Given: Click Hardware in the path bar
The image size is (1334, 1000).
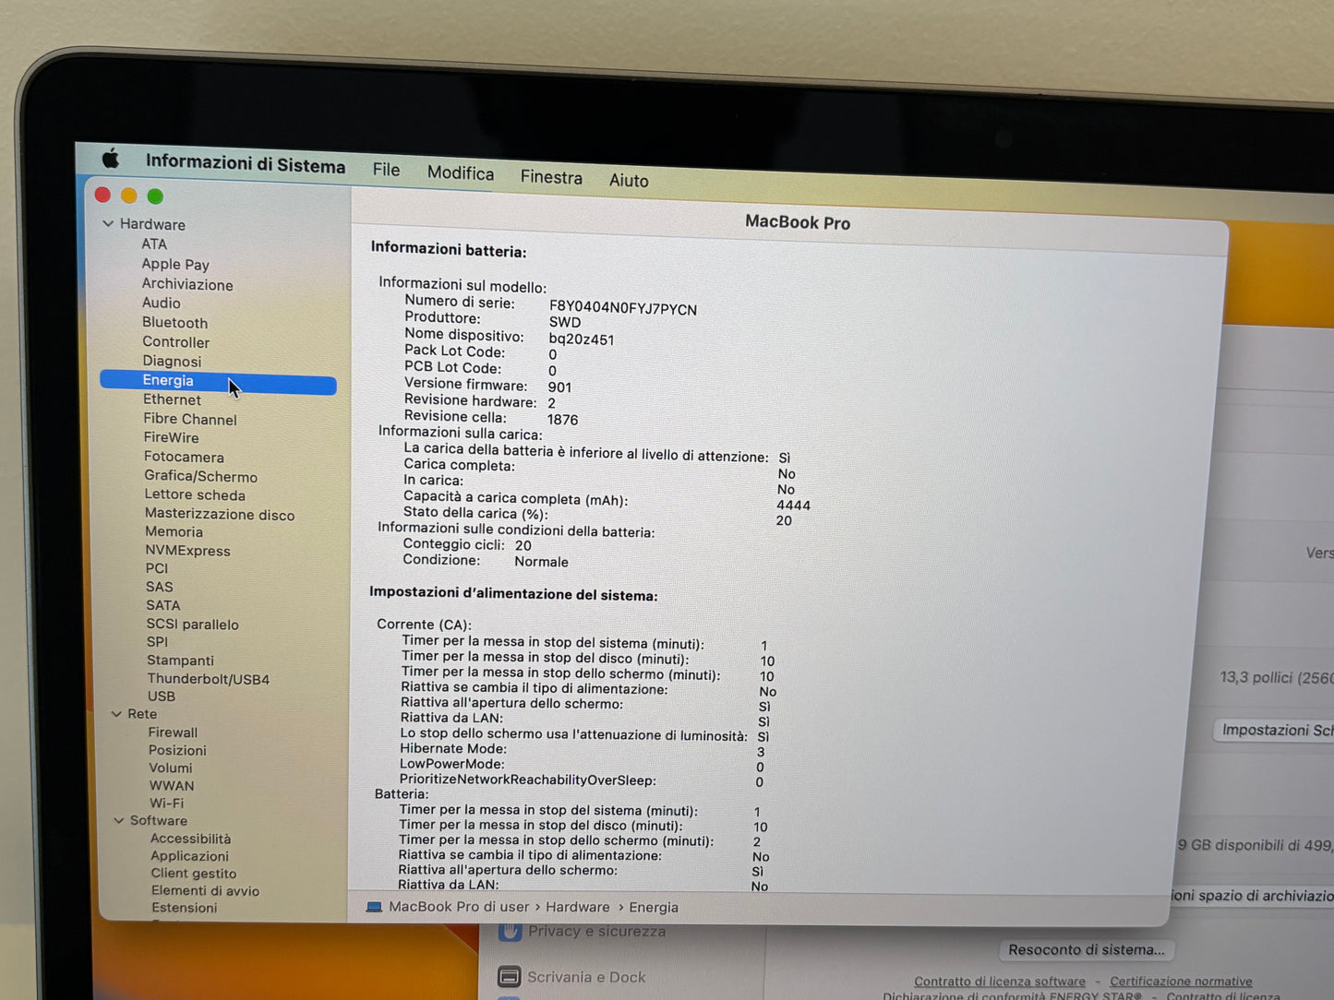Looking at the screenshot, I should click(578, 907).
